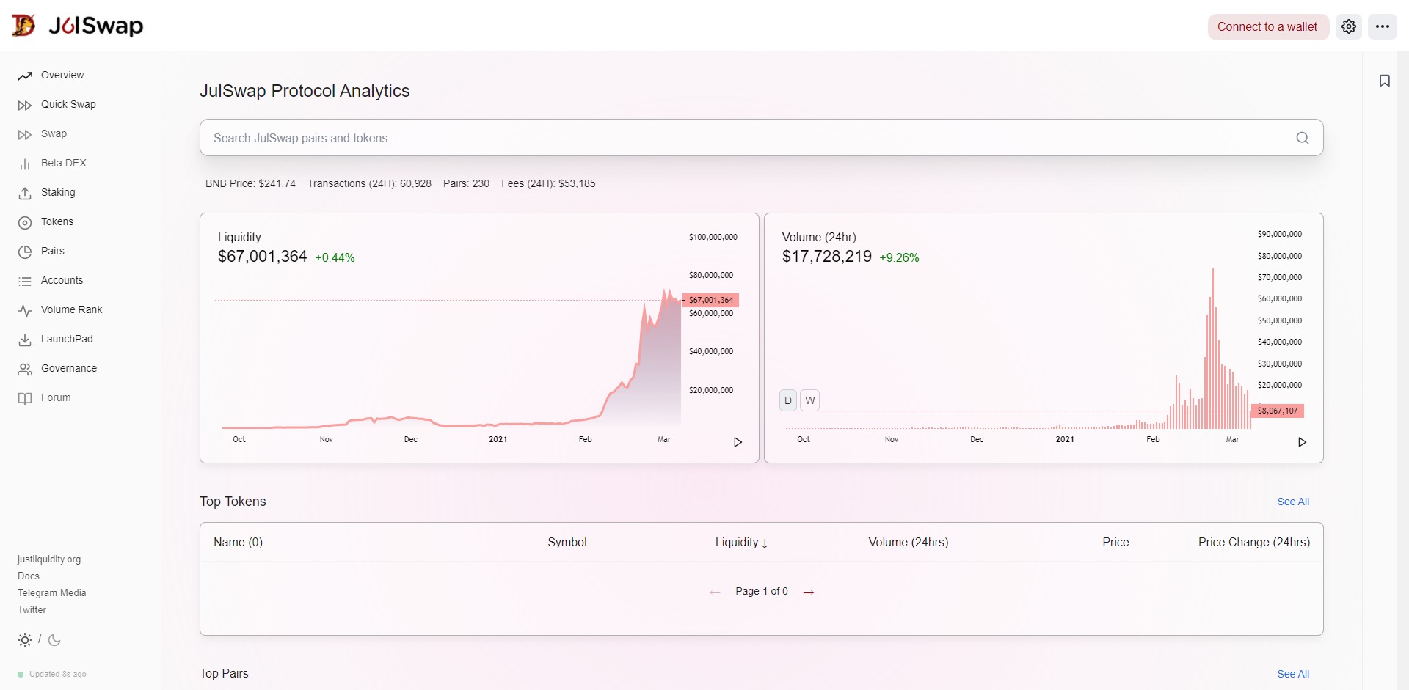
Task: Click the Volume Rank activity icon
Action: tap(25, 310)
